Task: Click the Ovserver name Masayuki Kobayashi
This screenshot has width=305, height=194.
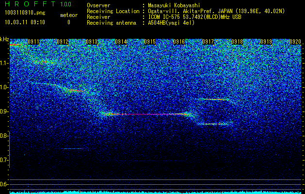Action: [174, 5]
